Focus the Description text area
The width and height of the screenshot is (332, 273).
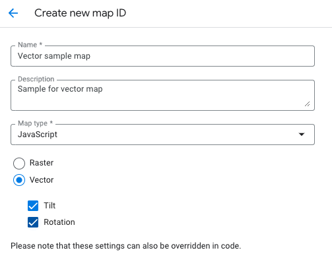coord(162,95)
